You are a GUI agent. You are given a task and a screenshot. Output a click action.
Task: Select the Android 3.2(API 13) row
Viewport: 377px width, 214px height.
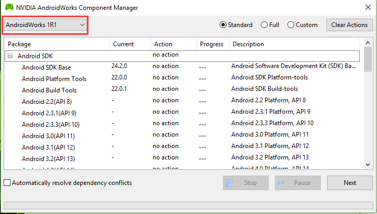[182, 158]
